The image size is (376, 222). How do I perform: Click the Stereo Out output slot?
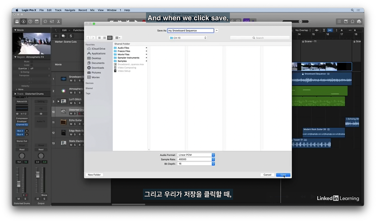[x=22, y=141]
